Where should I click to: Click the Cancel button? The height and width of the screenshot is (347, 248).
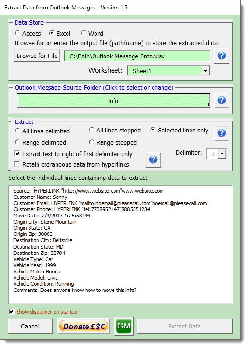click(x=30, y=326)
